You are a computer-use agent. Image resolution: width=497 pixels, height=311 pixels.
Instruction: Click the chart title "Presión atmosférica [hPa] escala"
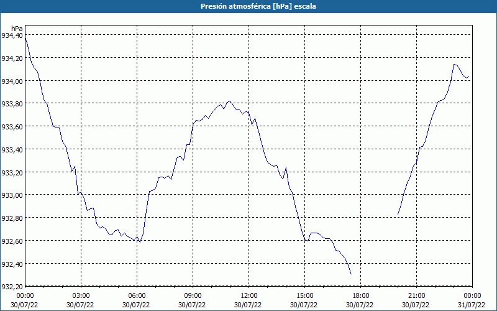point(258,6)
